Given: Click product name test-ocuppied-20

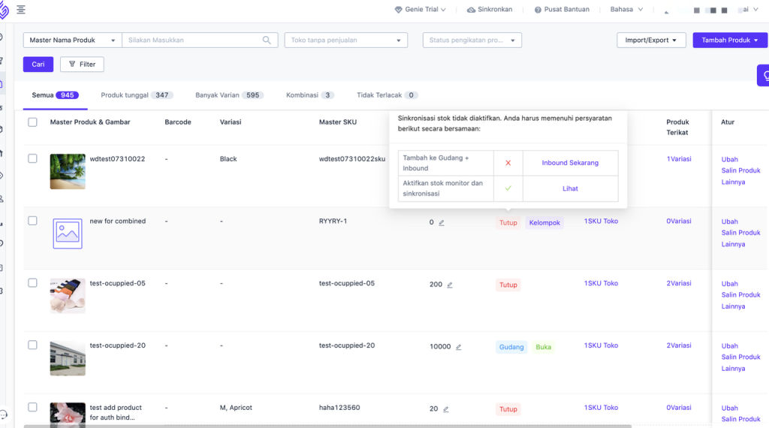Looking at the screenshot, I should click(x=118, y=345).
